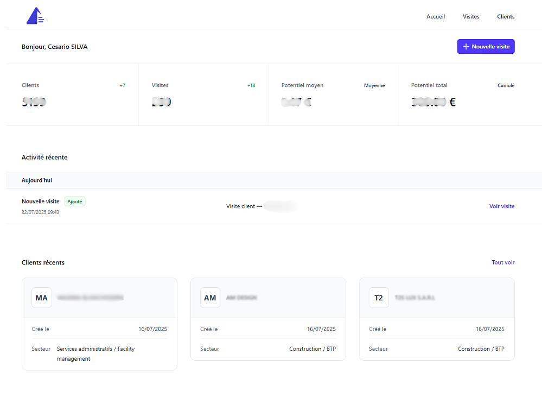Click the T2 client avatar
The image size is (542, 396).
click(x=379, y=298)
